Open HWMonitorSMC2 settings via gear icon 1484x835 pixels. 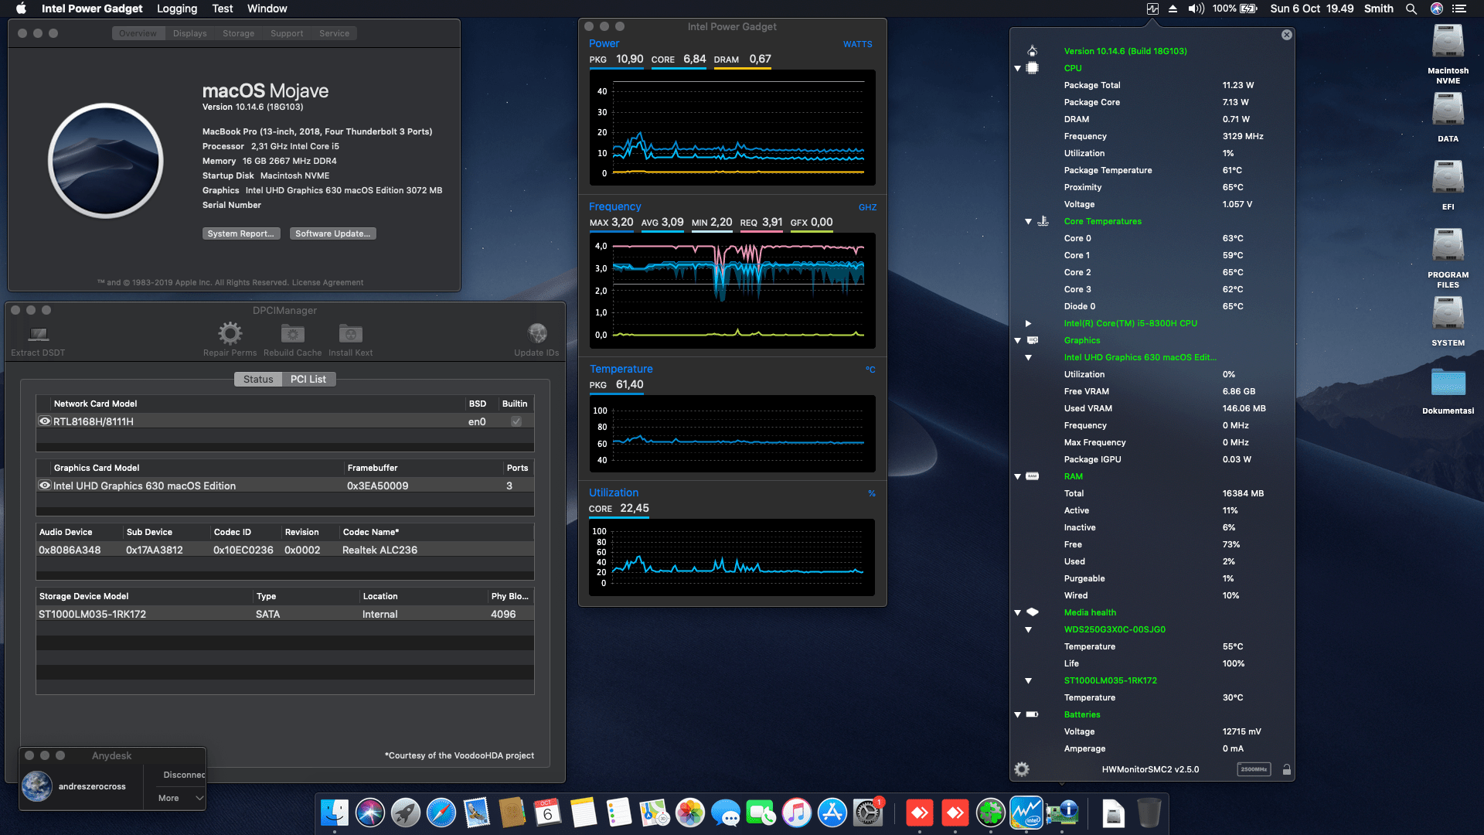pos(1021,769)
